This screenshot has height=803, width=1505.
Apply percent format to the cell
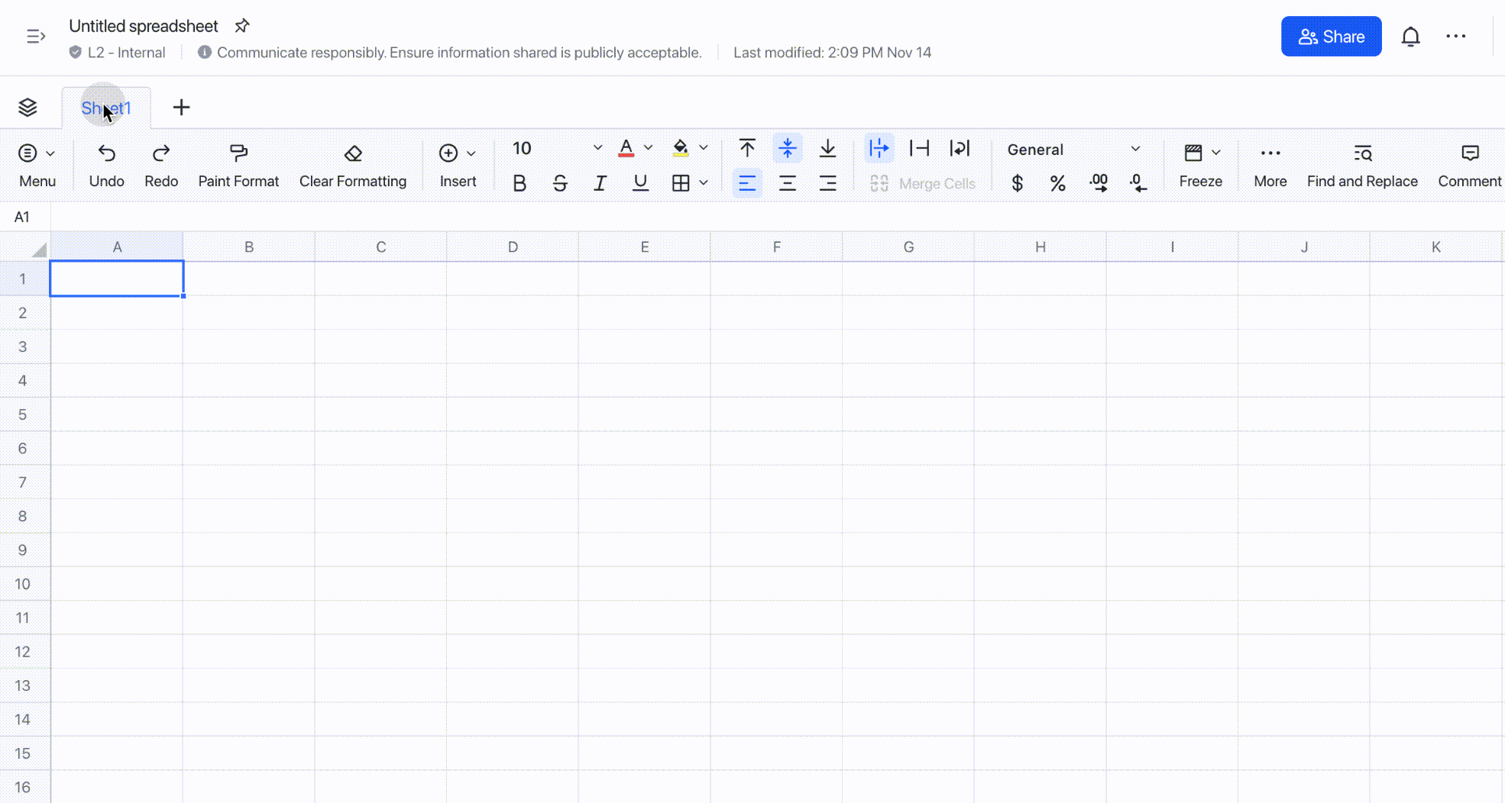coord(1058,182)
